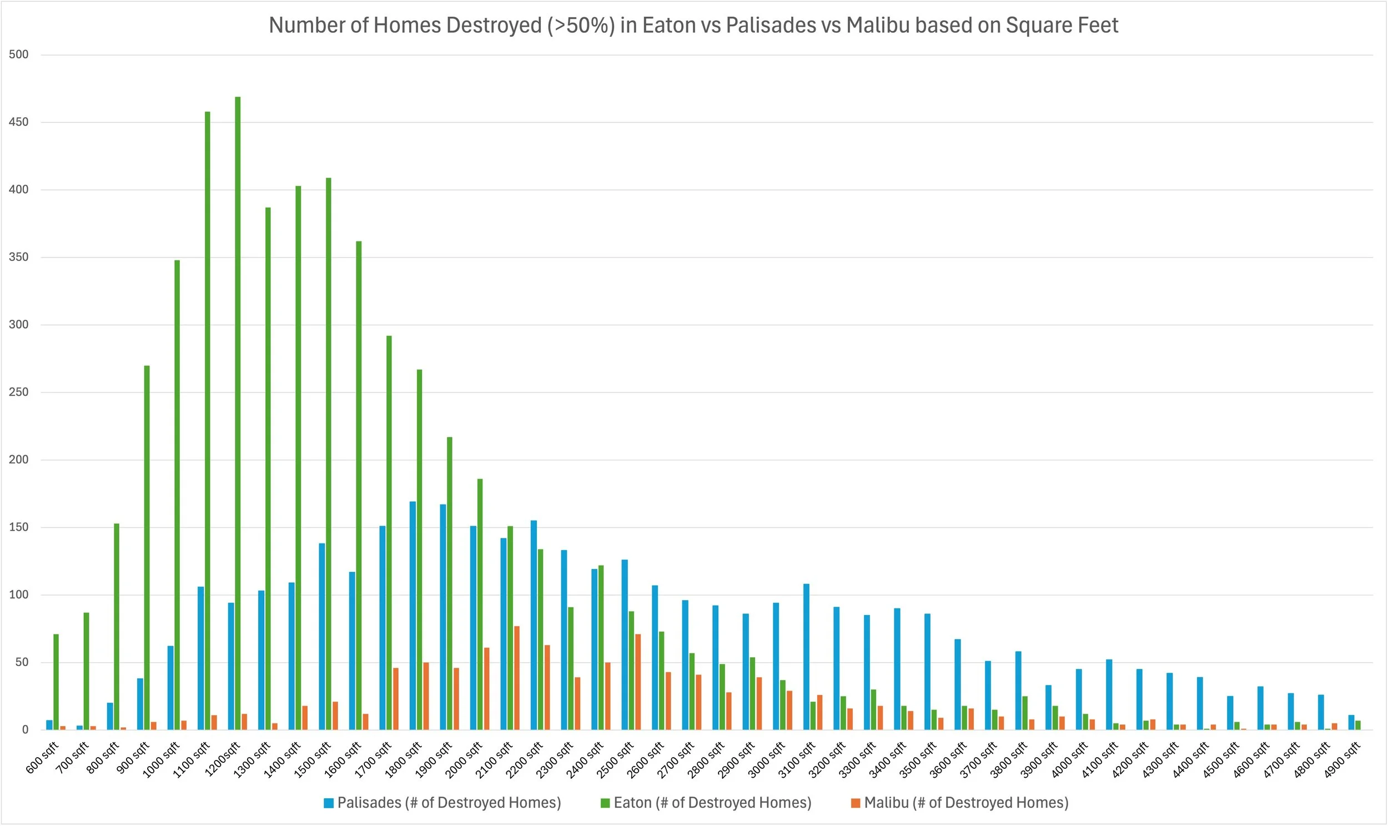
Task: Click the blue Palisades bar for 1900 sqft
Action: [x=443, y=617]
